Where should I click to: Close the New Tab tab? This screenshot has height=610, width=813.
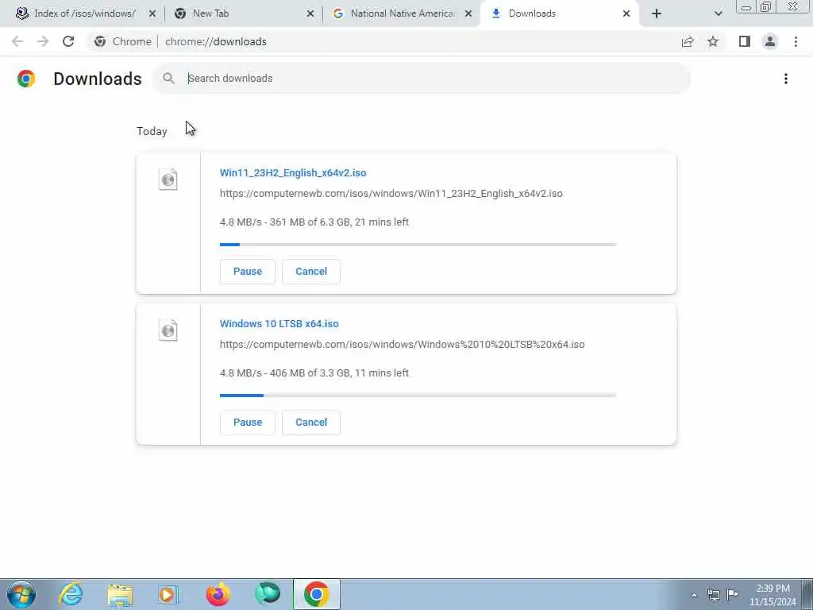(310, 14)
